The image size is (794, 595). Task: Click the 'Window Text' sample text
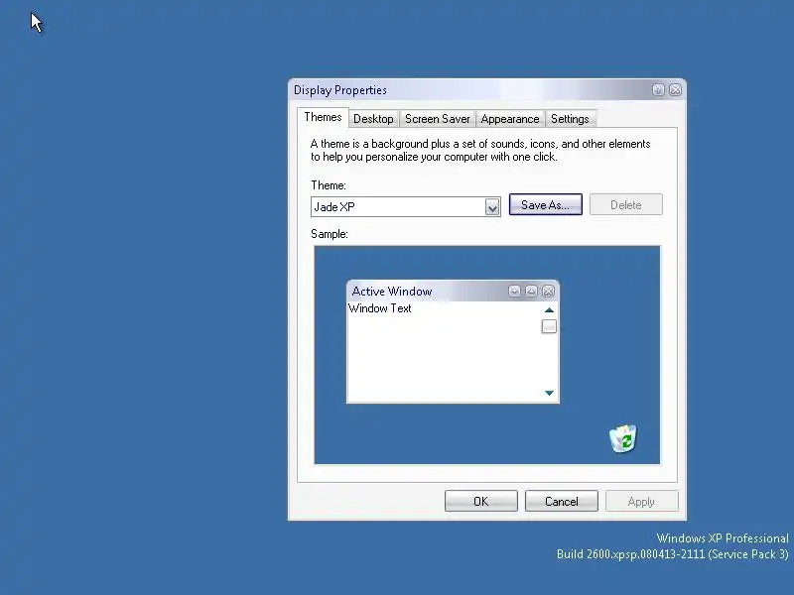[380, 308]
